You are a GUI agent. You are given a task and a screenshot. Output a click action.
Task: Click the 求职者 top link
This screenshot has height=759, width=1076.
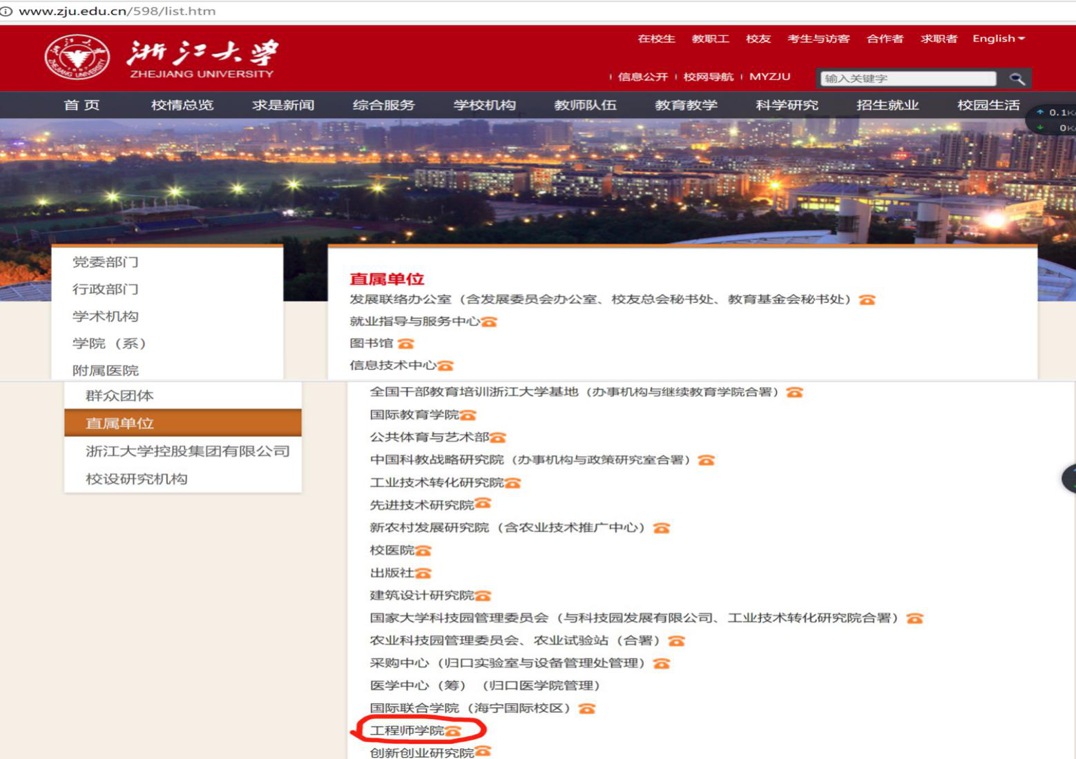point(939,39)
